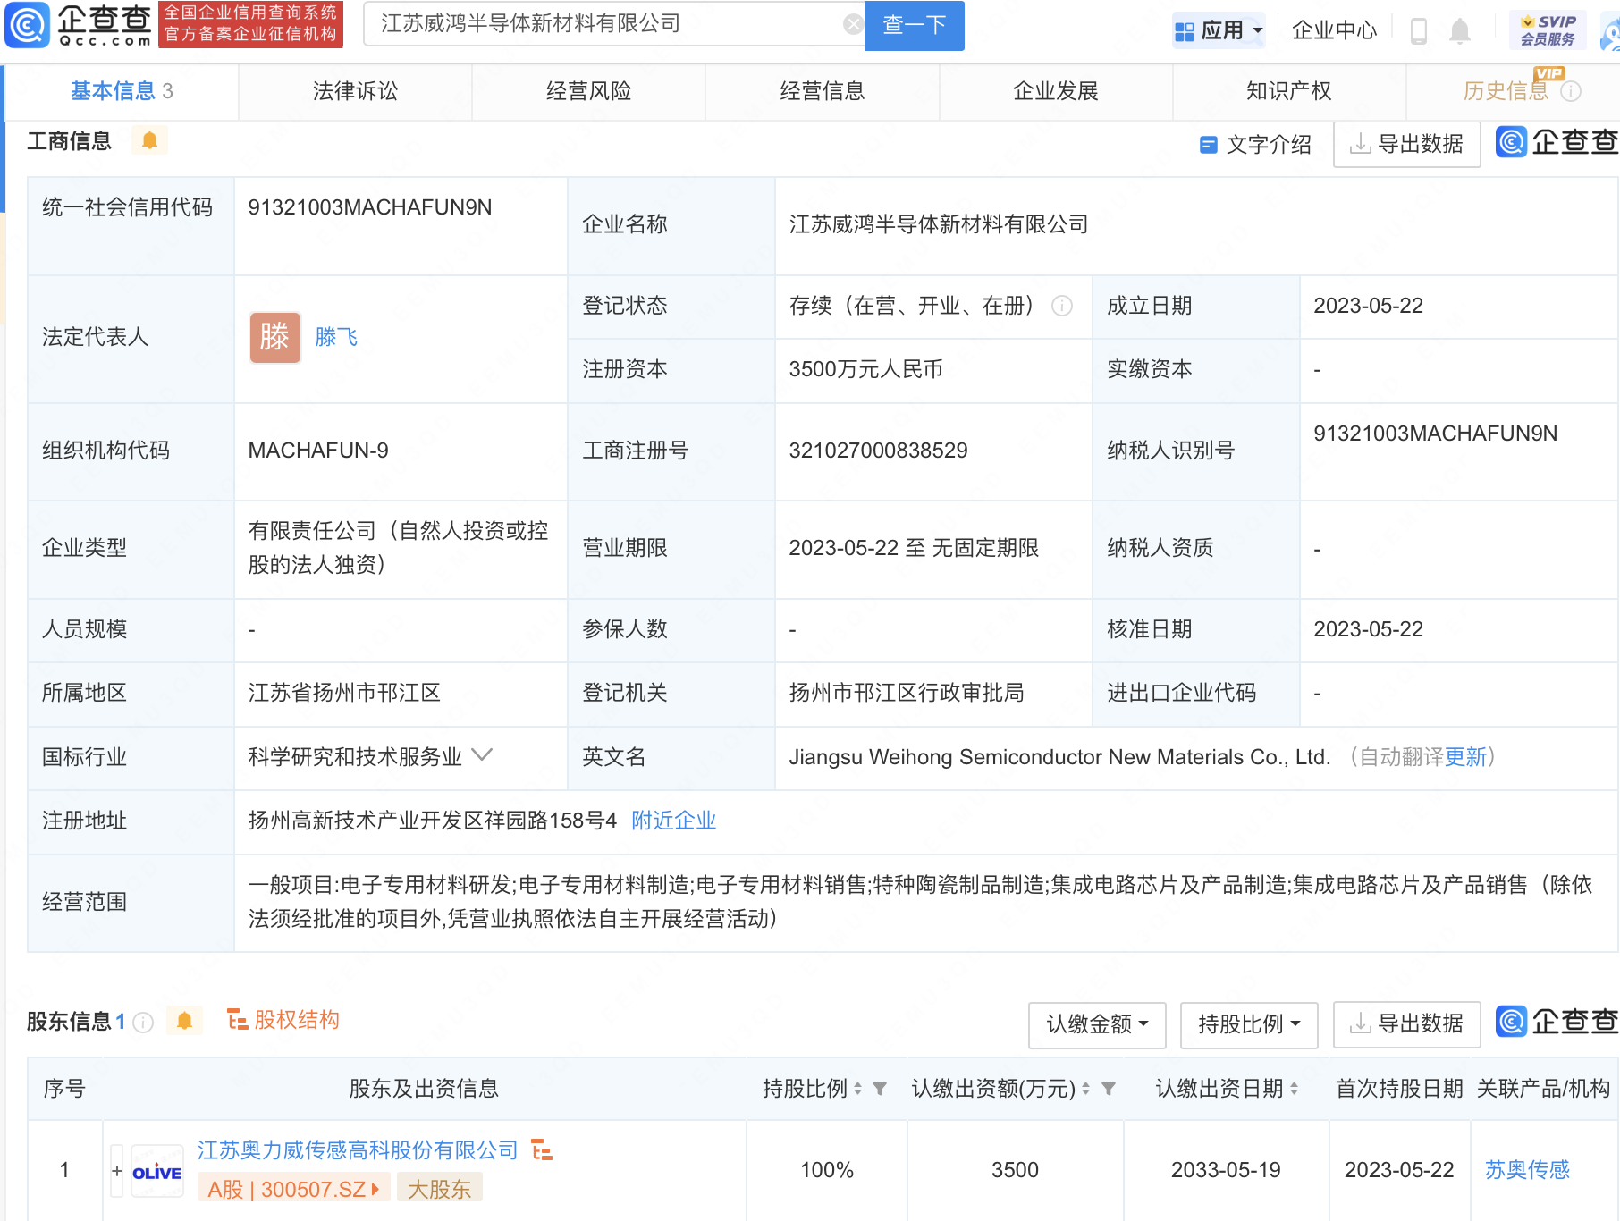1620x1221 pixels.
Task: Switch to the 知识产权 tab
Action: click(x=1287, y=91)
